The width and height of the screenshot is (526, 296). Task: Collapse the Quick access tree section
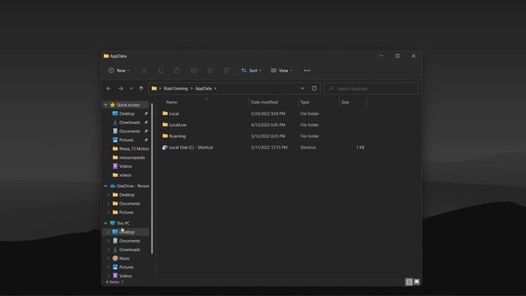point(106,104)
